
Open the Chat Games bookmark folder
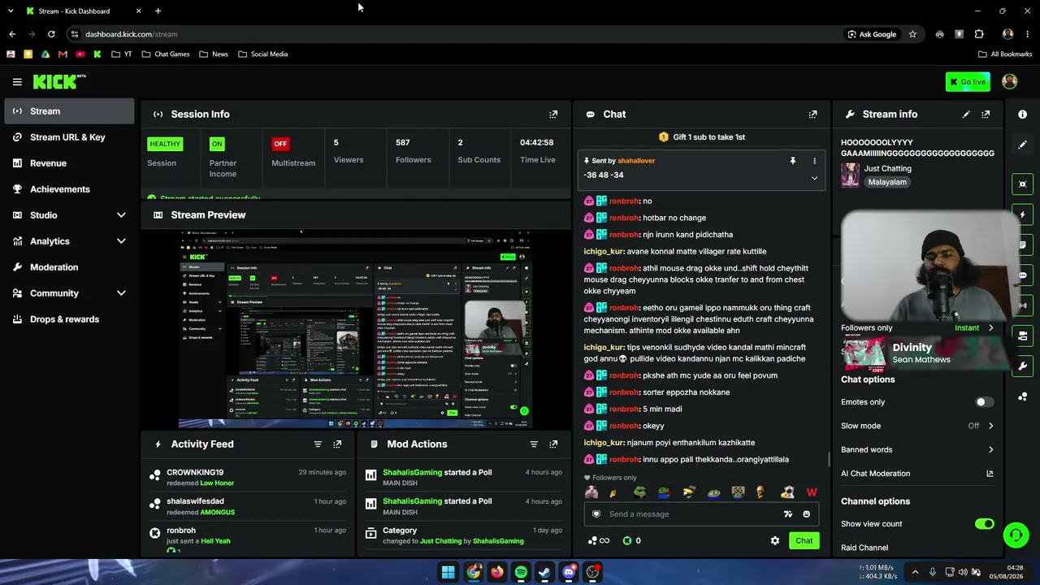pos(166,54)
